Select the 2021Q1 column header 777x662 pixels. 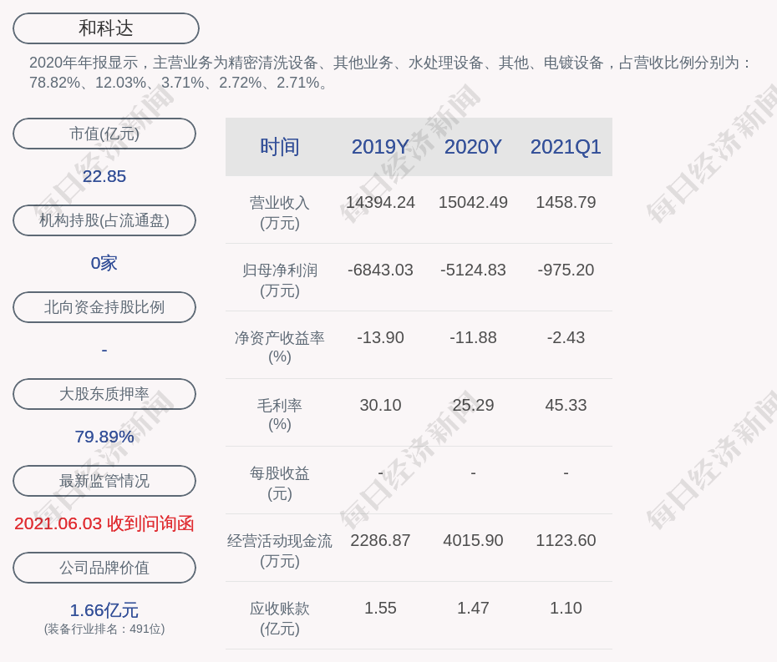[566, 147]
